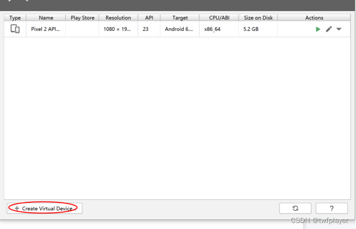The width and height of the screenshot is (356, 229).
Task: Select the '1080 × 19...' resolution cell
Action: point(118,29)
